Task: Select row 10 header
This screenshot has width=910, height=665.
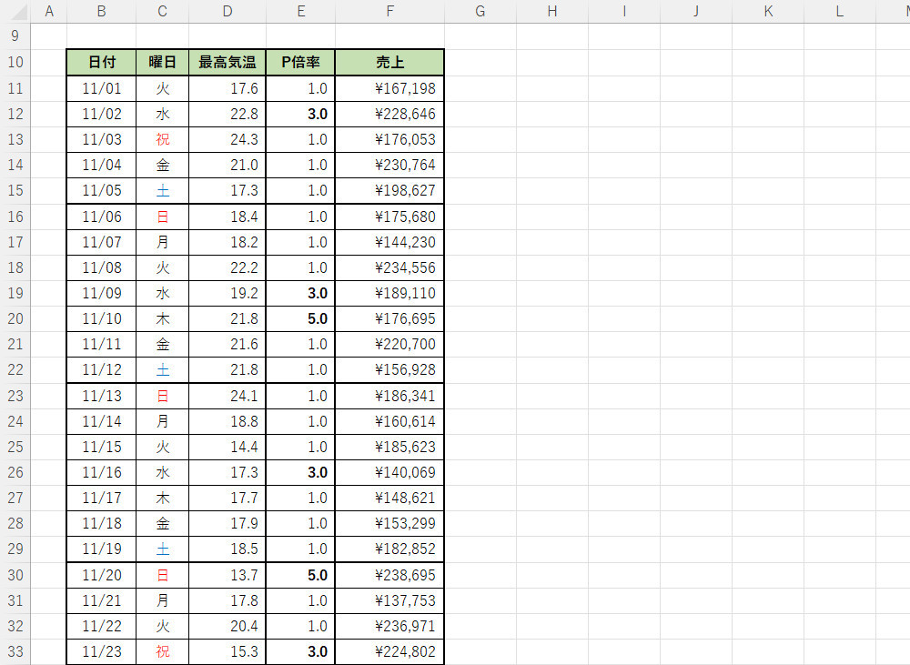Action: tap(15, 62)
